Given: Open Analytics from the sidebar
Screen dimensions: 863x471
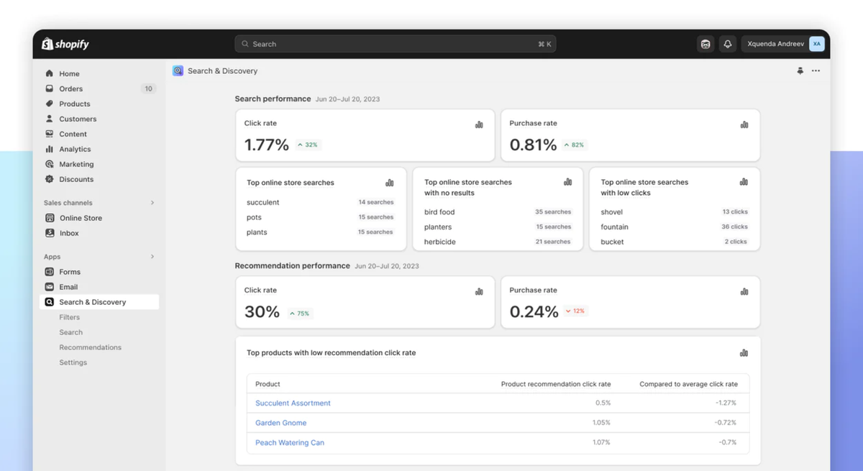Looking at the screenshot, I should coord(74,149).
